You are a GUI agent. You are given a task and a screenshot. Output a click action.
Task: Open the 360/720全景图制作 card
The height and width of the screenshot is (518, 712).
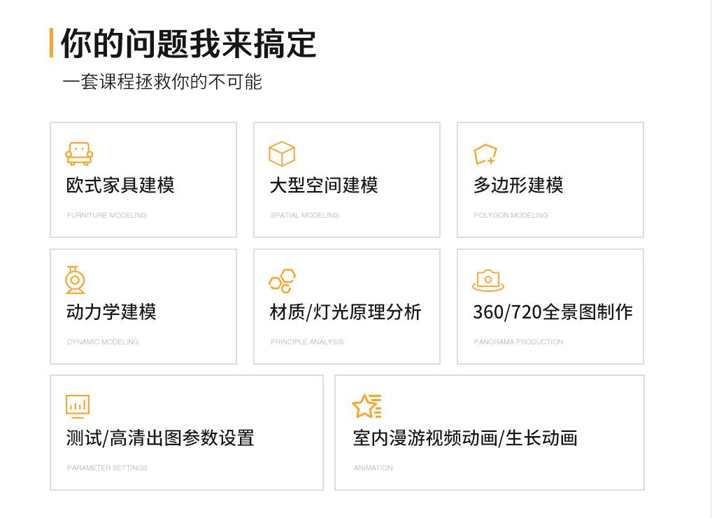click(x=552, y=312)
